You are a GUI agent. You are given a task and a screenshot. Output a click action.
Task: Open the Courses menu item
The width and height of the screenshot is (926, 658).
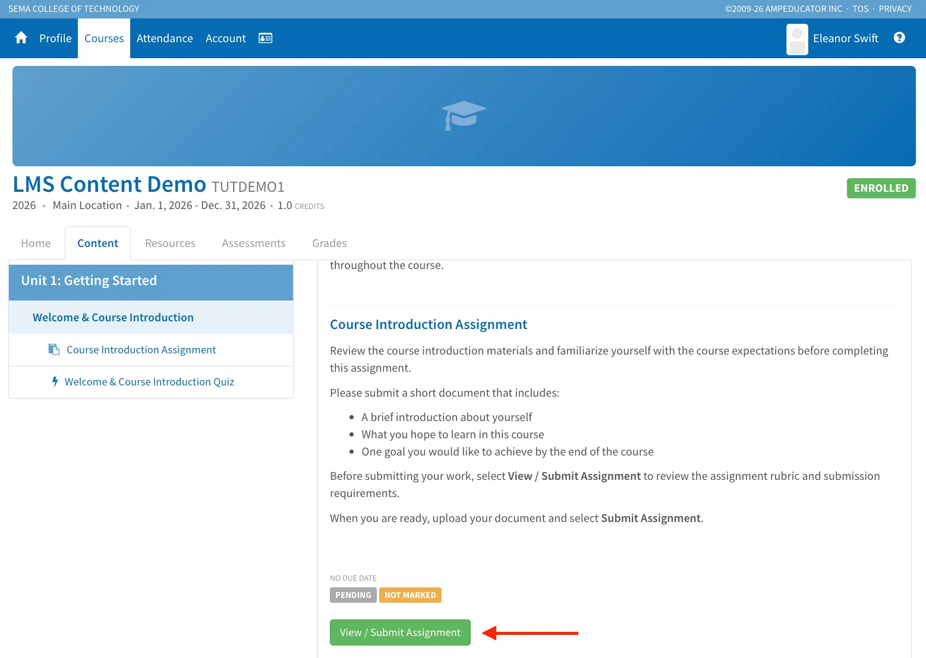point(104,38)
